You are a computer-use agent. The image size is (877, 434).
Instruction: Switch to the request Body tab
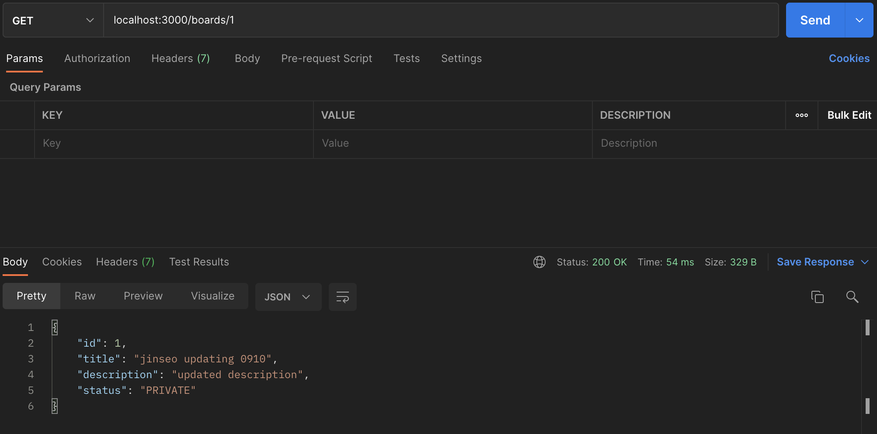tap(247, 59)
